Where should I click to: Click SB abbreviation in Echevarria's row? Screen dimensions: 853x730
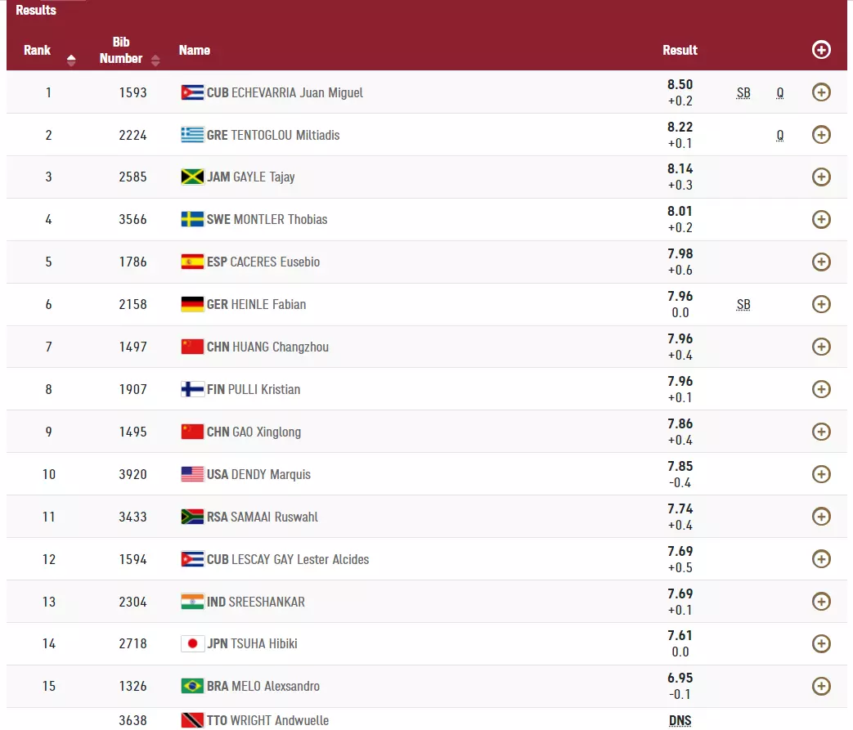[x=743, y=93]
